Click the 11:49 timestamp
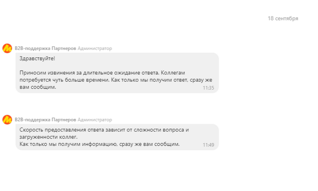 (208, 145)
